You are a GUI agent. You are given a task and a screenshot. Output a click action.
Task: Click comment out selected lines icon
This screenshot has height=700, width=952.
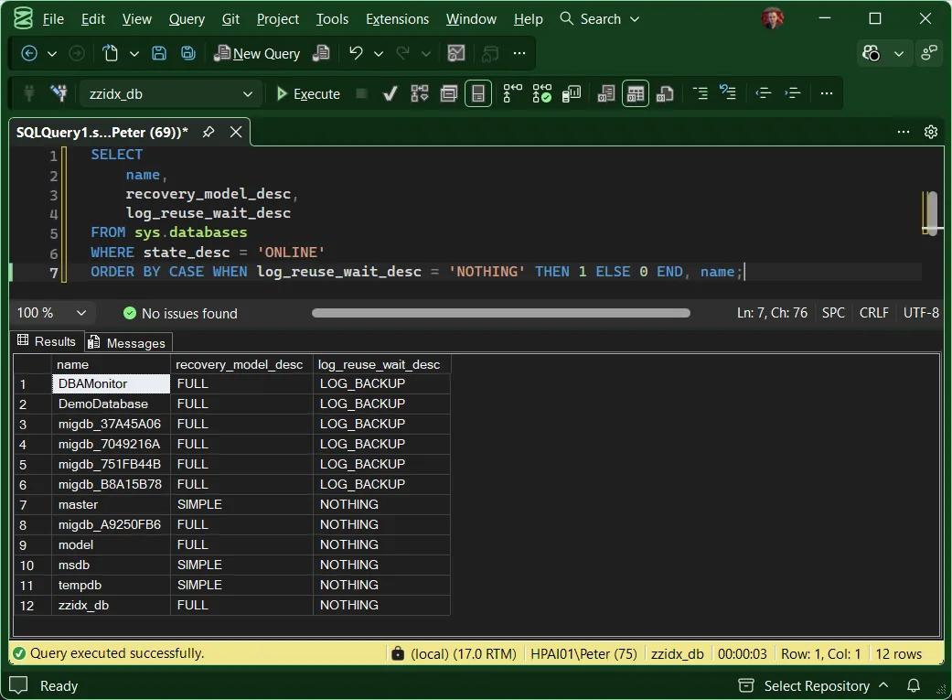point(700,93)
